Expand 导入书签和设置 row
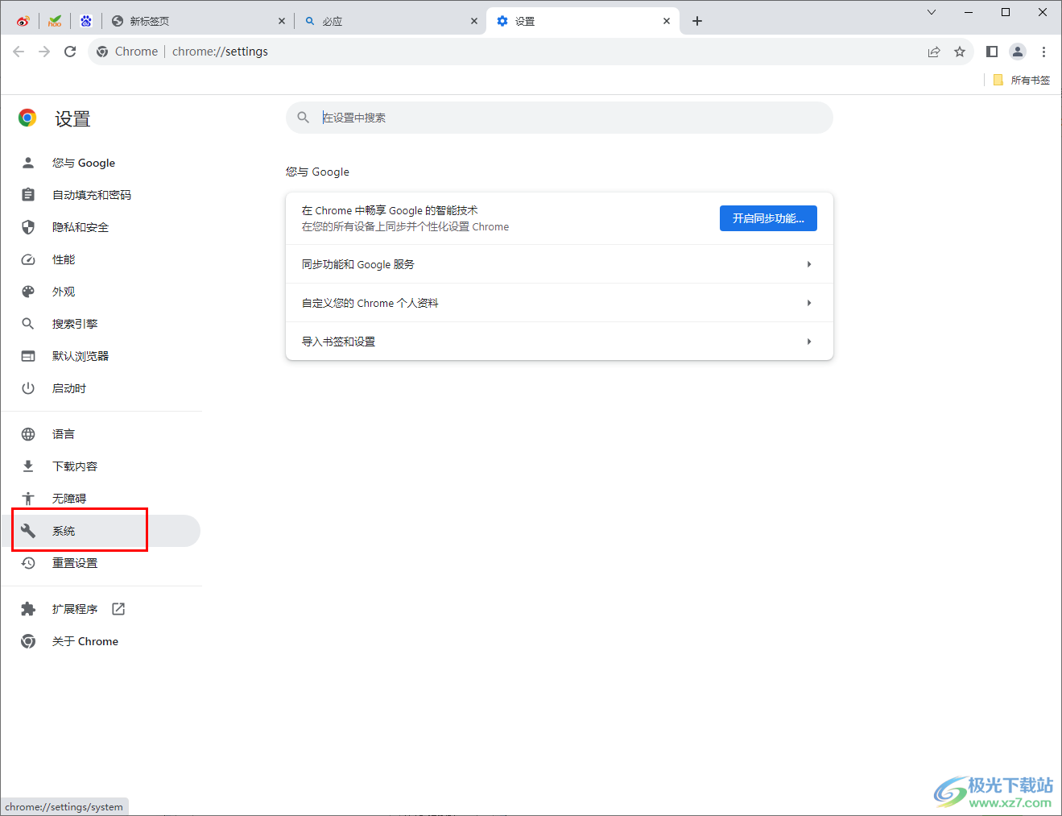This screenshot has width=1062, height=816. click(x=560, y=342)
